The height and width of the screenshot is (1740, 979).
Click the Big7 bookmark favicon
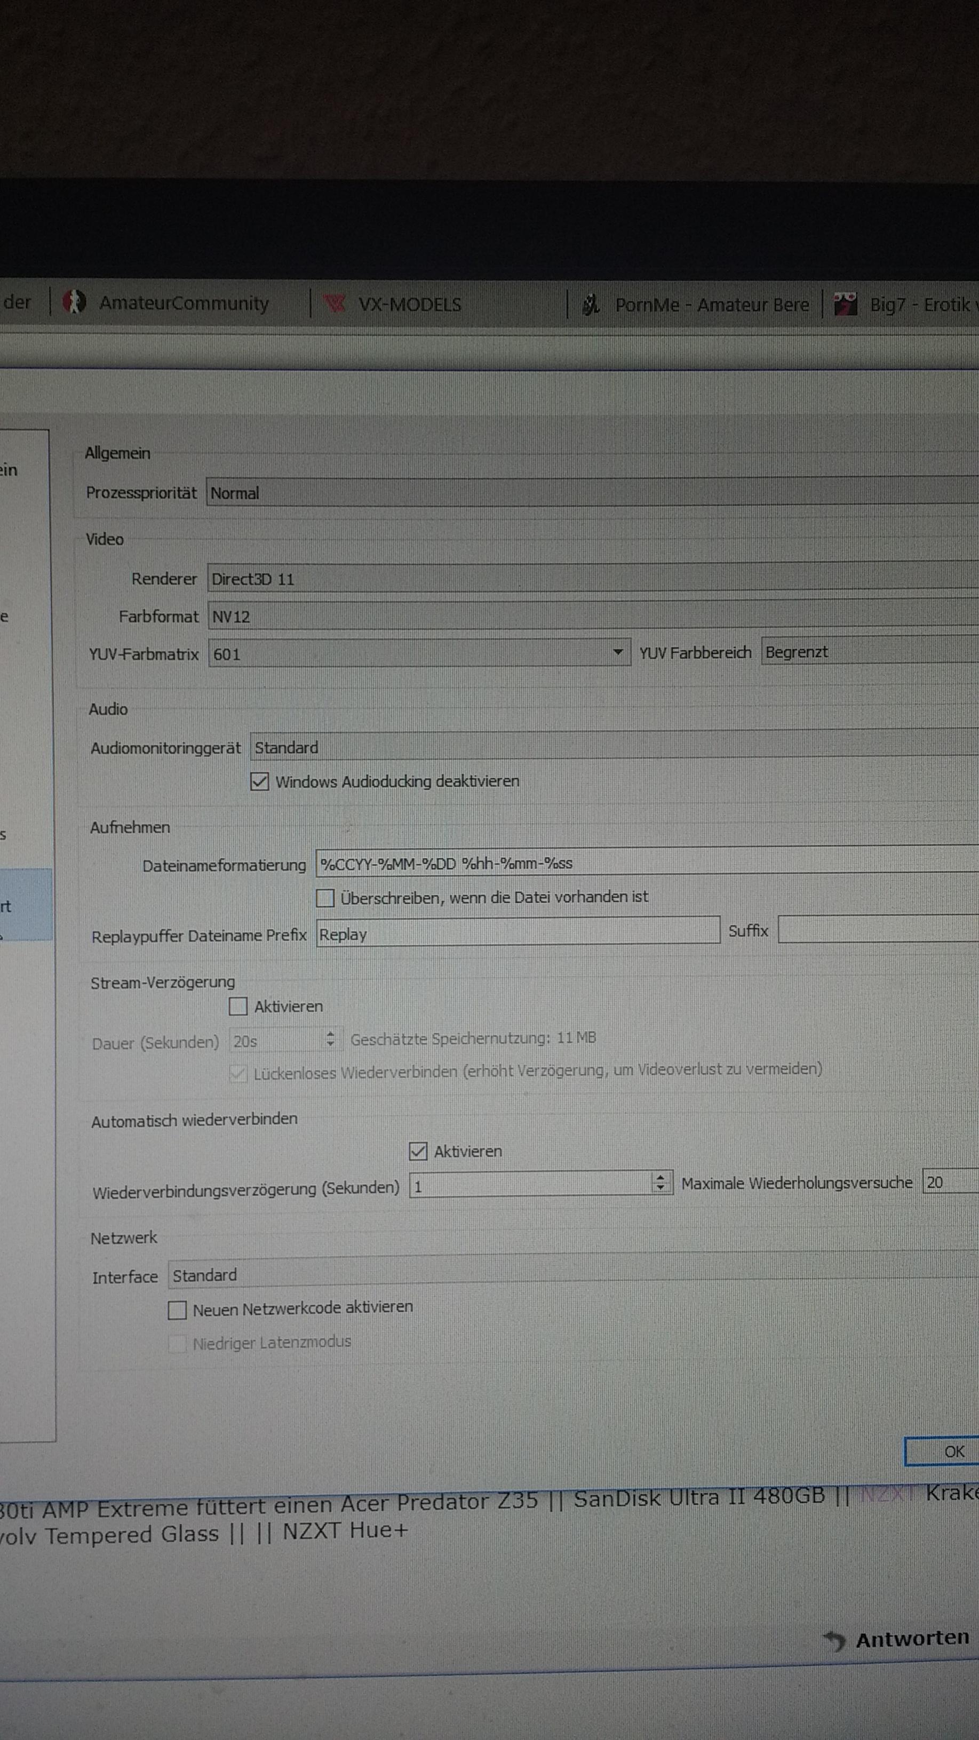pyautogui.click(x=845, y=305)
